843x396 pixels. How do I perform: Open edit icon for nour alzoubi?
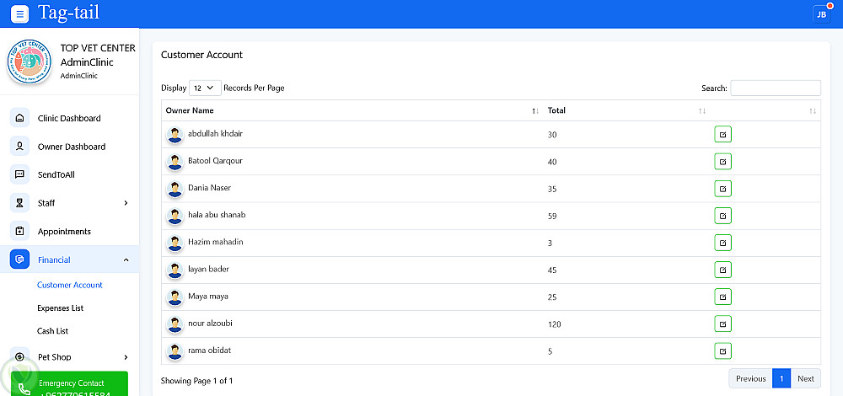point(722,324)
